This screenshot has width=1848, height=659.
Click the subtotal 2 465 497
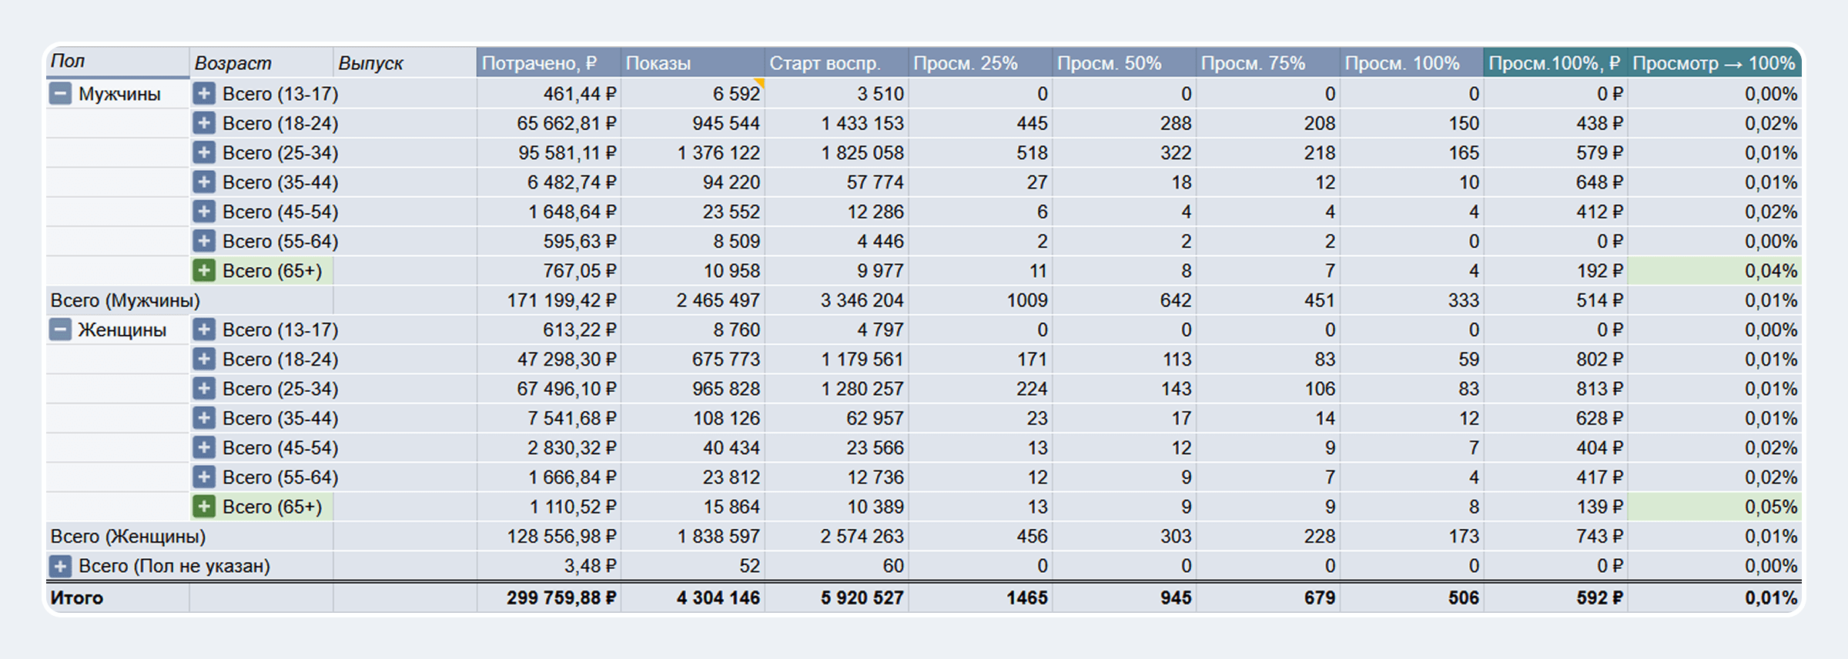click(x=693, y=300)
